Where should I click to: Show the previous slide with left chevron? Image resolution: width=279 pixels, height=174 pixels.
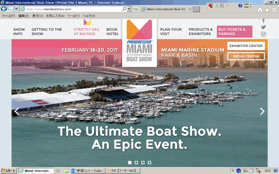pos(17,111)
